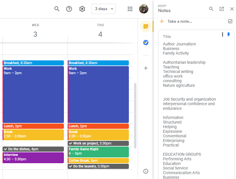Open Wednesday Lunch 2pm event
Screen dimensions: 236x179
[x=33, y=126]
